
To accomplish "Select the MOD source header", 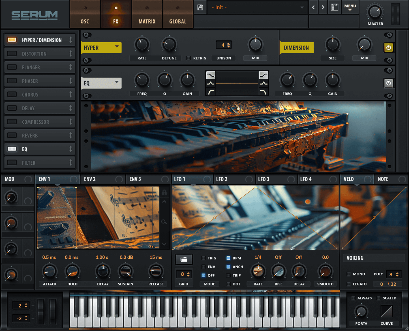I will pyautogui.click(x=18, y=179).
